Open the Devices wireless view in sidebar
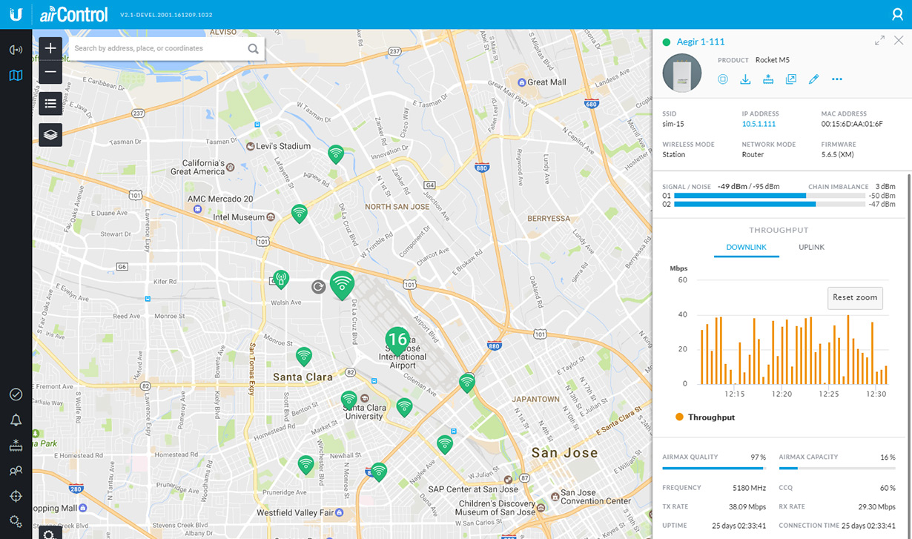This screenshot has width=912, height=539. [16, 50]
